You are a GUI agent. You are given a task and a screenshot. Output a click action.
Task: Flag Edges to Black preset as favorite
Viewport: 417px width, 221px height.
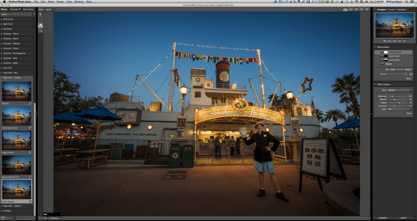(x=30, y=152)
